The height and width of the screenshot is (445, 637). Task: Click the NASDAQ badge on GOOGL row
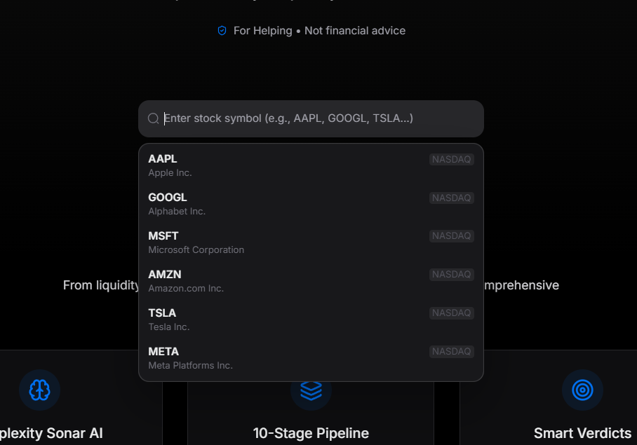[x=451, y=198]
